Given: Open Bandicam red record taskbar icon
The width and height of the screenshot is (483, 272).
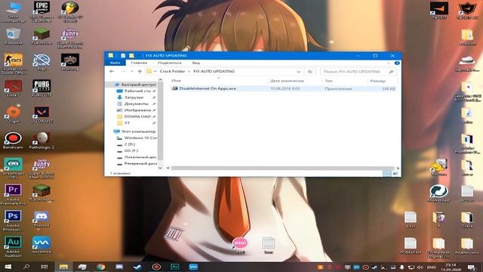Looking at the screenshot, I should (156, 267).
